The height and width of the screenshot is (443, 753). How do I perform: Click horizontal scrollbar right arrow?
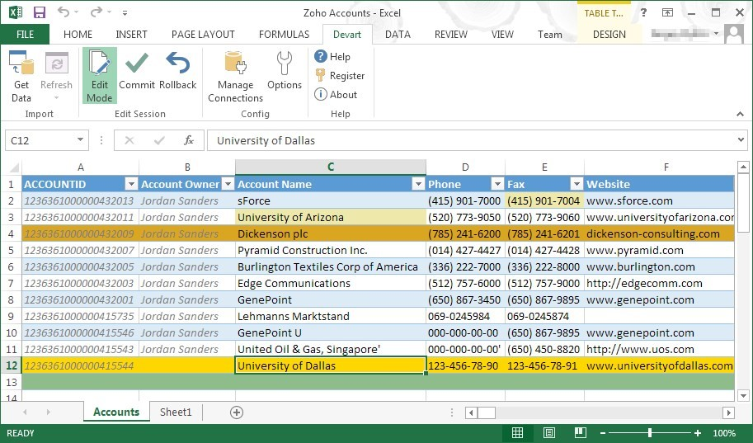tap(728, 412)
